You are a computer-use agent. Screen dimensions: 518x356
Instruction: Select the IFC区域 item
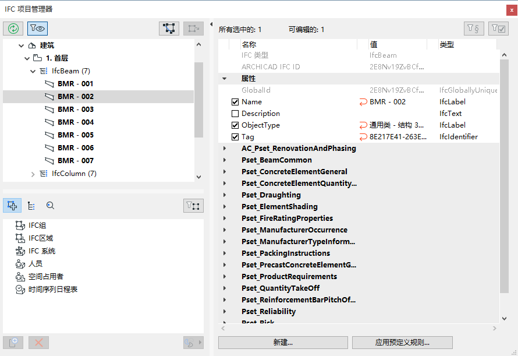34,238
